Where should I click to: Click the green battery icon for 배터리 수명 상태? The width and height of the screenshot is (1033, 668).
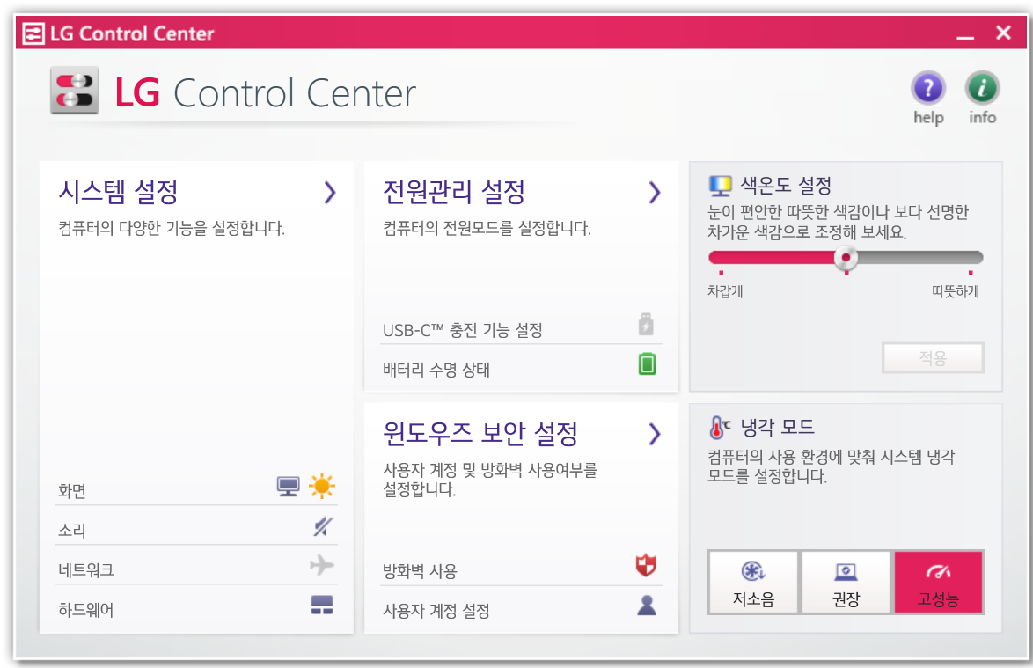tap(648, 365)
